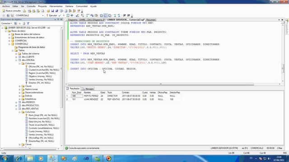Screen dimensions: 289x162
Task: Click the Save disk icon
Action: point(52,11)
